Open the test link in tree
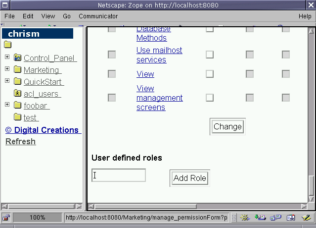 31,117
